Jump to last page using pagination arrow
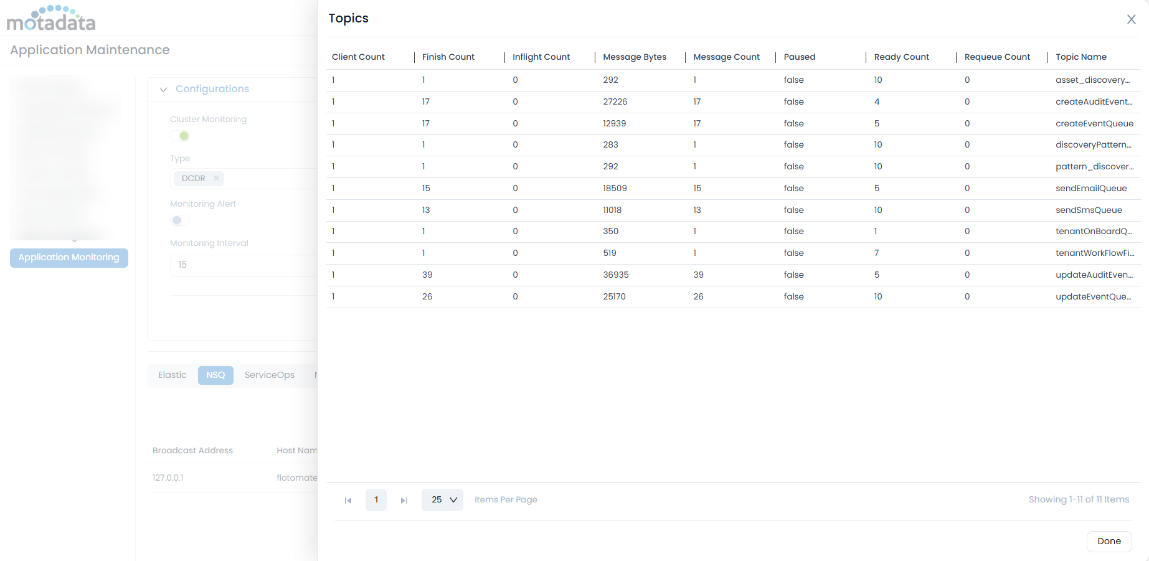Screen dimensions: 1149x561 404,500
